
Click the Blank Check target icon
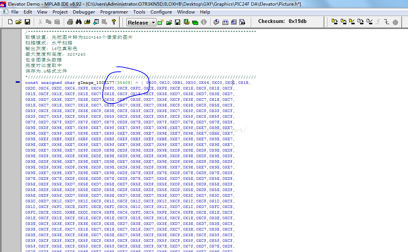[369, 22]
